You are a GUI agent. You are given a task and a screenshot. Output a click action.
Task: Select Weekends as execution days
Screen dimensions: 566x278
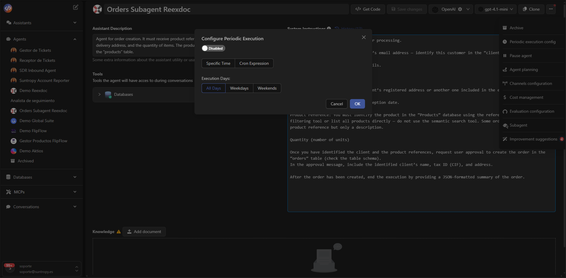click(x=267, y=88)
